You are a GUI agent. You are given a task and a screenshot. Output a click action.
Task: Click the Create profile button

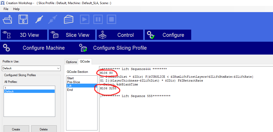16,129
